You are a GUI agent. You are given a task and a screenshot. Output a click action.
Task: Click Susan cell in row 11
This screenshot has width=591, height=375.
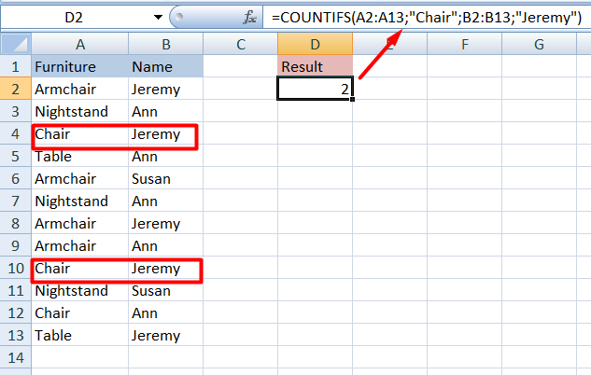[166, 291]
